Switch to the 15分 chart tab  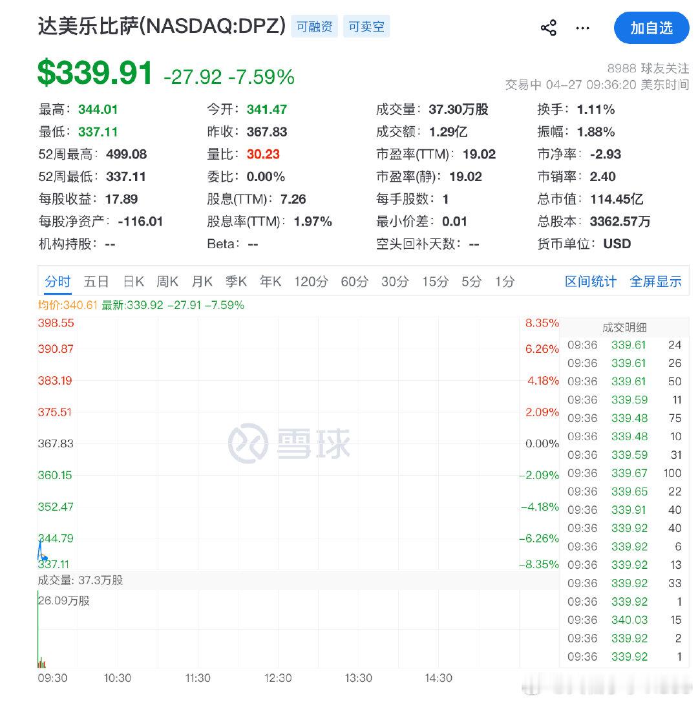[435, 282]
